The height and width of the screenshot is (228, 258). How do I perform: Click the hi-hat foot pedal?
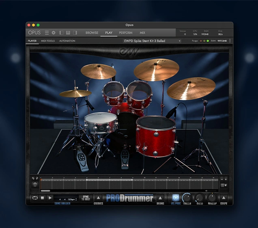pyautogui.click(x=82, y=162)
